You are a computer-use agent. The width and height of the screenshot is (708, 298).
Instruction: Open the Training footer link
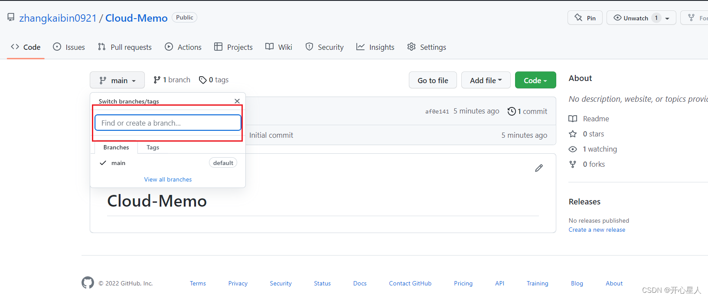(538, 283)
